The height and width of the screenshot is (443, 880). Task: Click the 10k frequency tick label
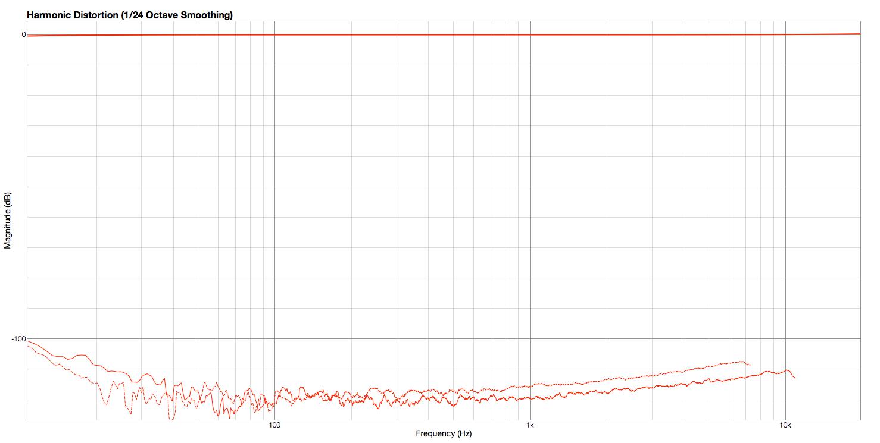(785, 425)
